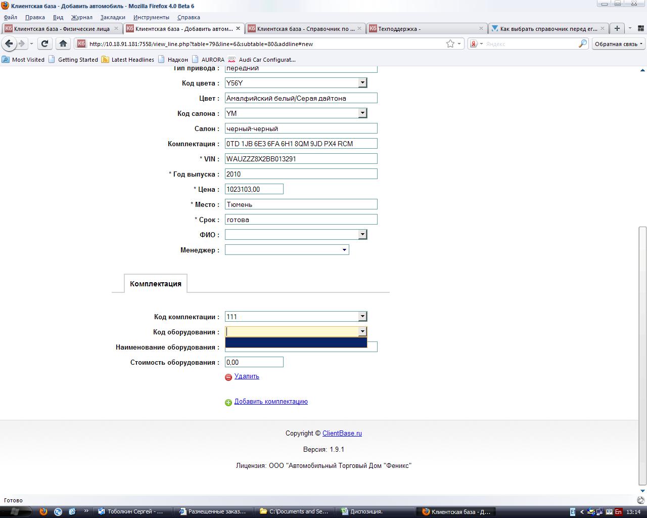The image size is (647, 518).
Task: Open the ФИО dropdown arrow
Action: (362, 234)
